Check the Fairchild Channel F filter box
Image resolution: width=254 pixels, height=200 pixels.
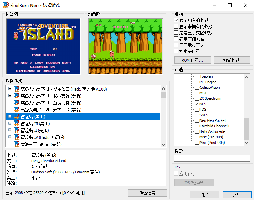point(197,126)
